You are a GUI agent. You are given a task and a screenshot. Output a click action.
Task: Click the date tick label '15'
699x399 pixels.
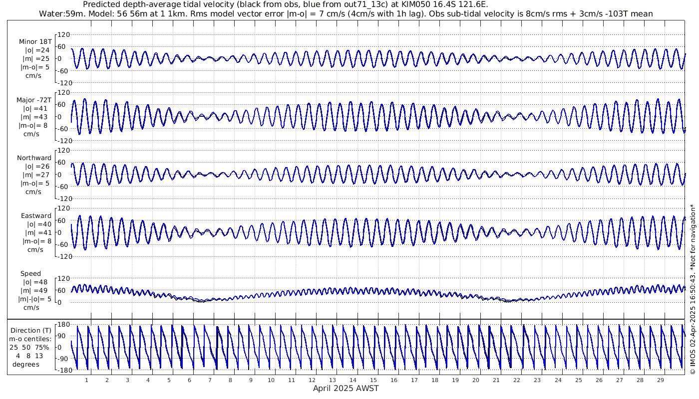click(x=373, y=380)
